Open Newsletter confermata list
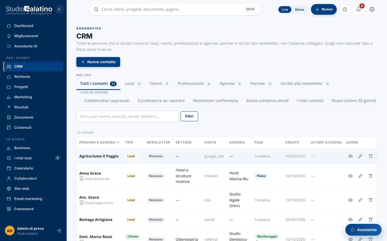Image resolution: width=387 pixels, height=241 pixels. coord(215,101)
